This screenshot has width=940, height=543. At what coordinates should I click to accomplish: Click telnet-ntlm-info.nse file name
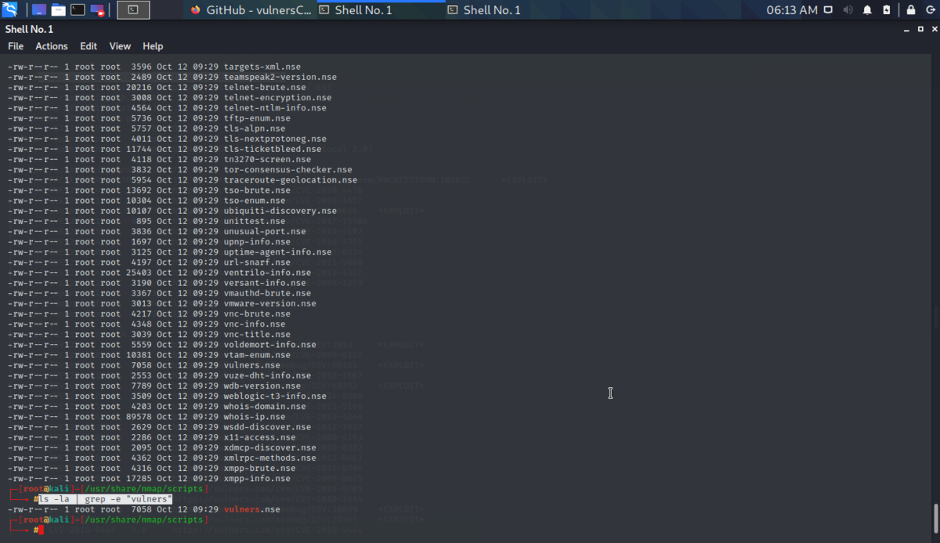[275, 107]
